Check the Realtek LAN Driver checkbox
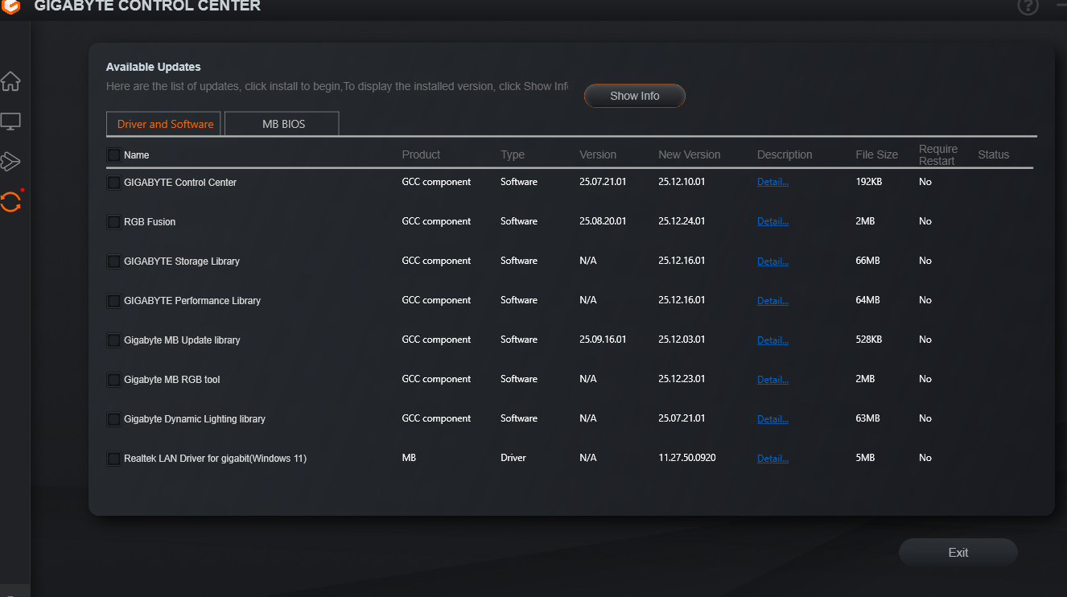The image size is (1067, 597). pyautogui.click(x=113, y=459)
